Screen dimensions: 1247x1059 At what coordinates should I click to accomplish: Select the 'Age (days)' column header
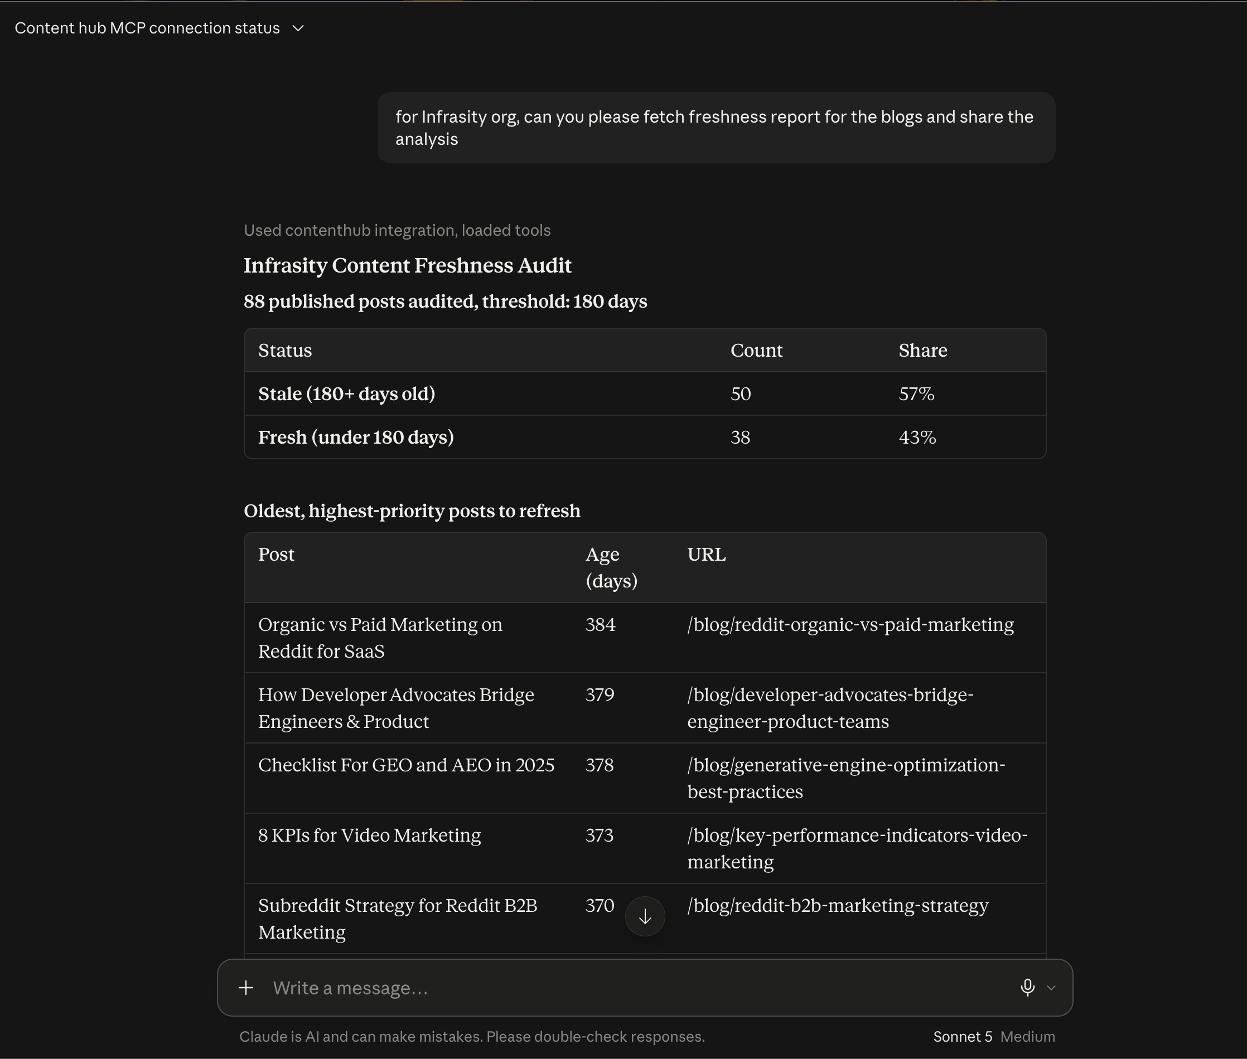click(x=611, y=568)
